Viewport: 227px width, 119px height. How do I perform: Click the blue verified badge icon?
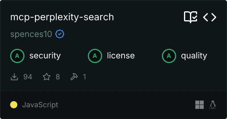click(60, 34)
